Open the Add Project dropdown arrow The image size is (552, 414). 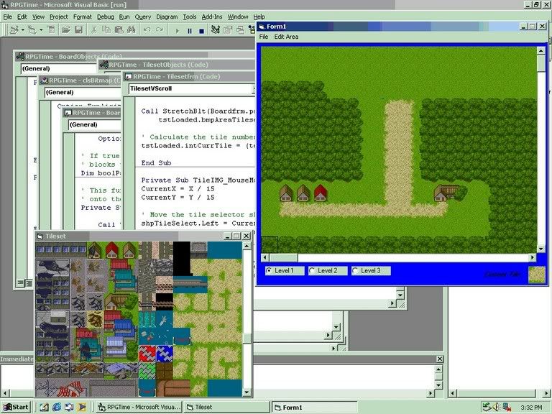coord(22,30)
